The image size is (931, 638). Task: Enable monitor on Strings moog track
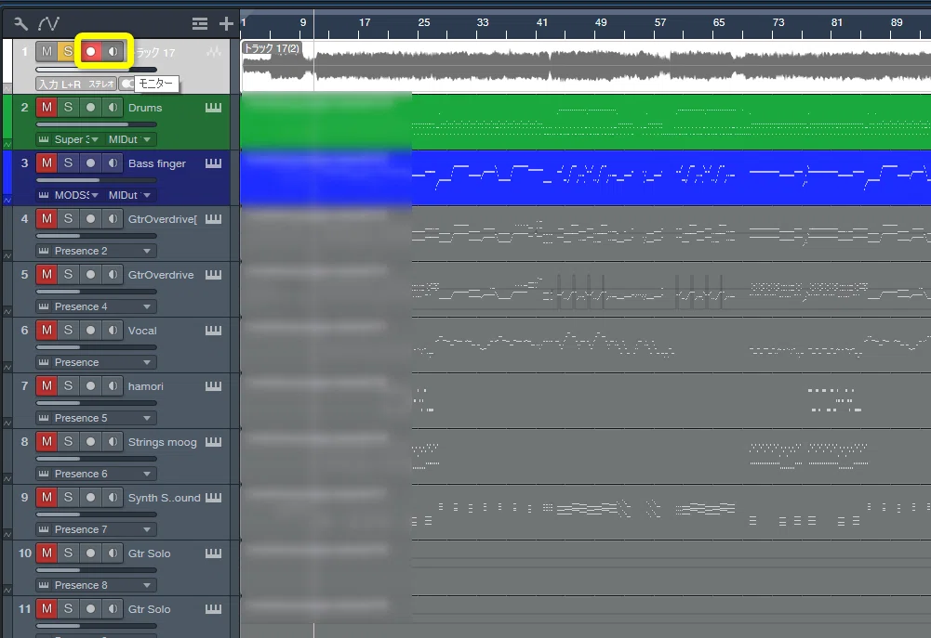click(x=113, y=442)
